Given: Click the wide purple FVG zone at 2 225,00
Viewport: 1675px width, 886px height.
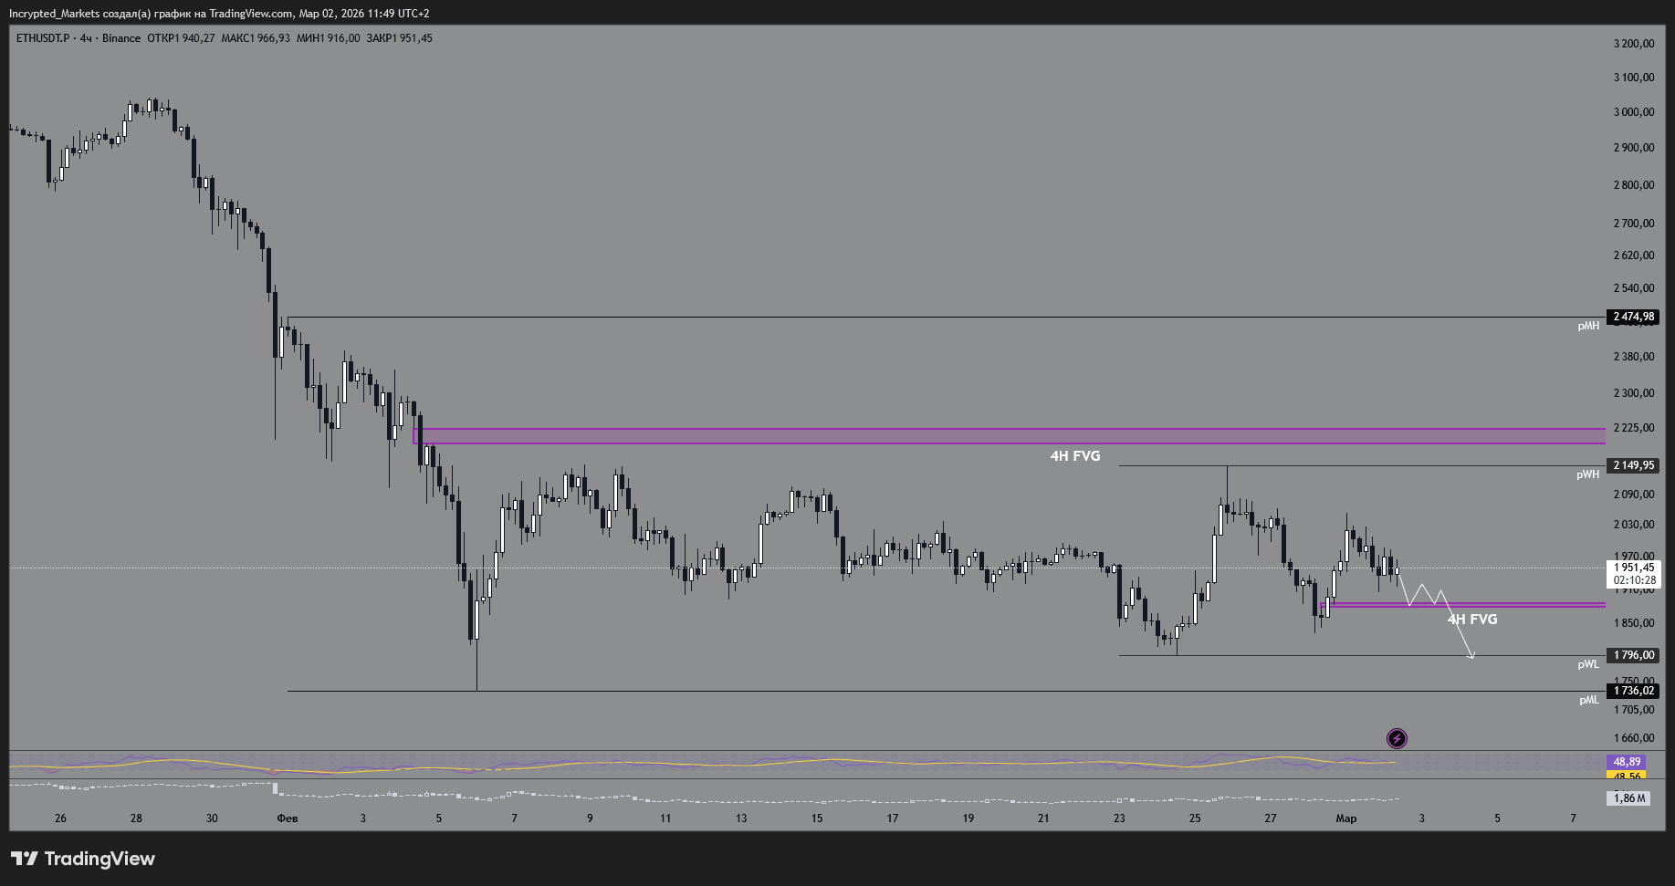Looking at the screenshot, I should (1009, 436).
